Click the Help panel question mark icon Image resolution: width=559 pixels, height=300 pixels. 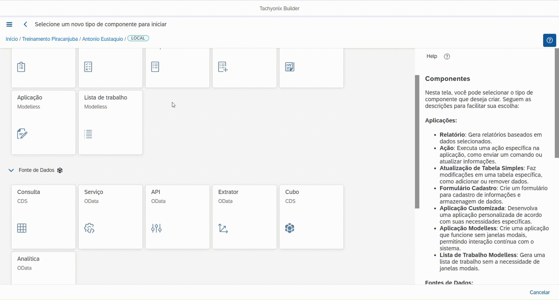pos(447,56)
